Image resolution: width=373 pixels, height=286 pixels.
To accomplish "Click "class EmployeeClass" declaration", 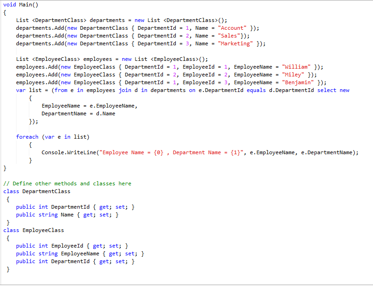I will click(33, 230).
